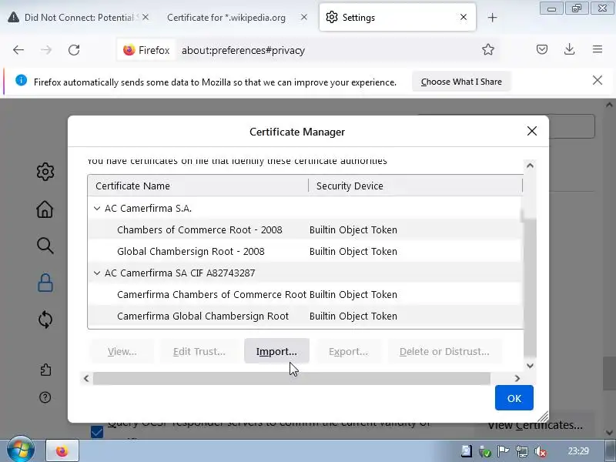
Task: Open the Pocket save icon
Action: (x=542, y=49)
